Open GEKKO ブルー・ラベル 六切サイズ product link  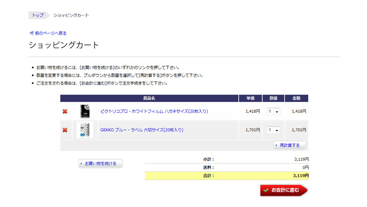(x=142, y=130)
